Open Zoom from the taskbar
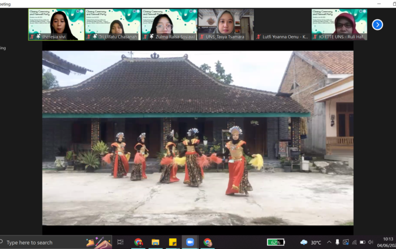The height and width of the screenshot is (249, 396). coord(190,242)
